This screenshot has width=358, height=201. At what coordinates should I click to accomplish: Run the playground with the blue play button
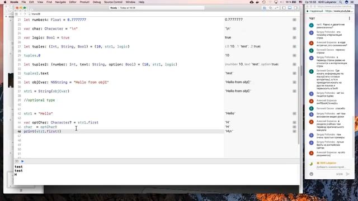[x=22, y=161]
